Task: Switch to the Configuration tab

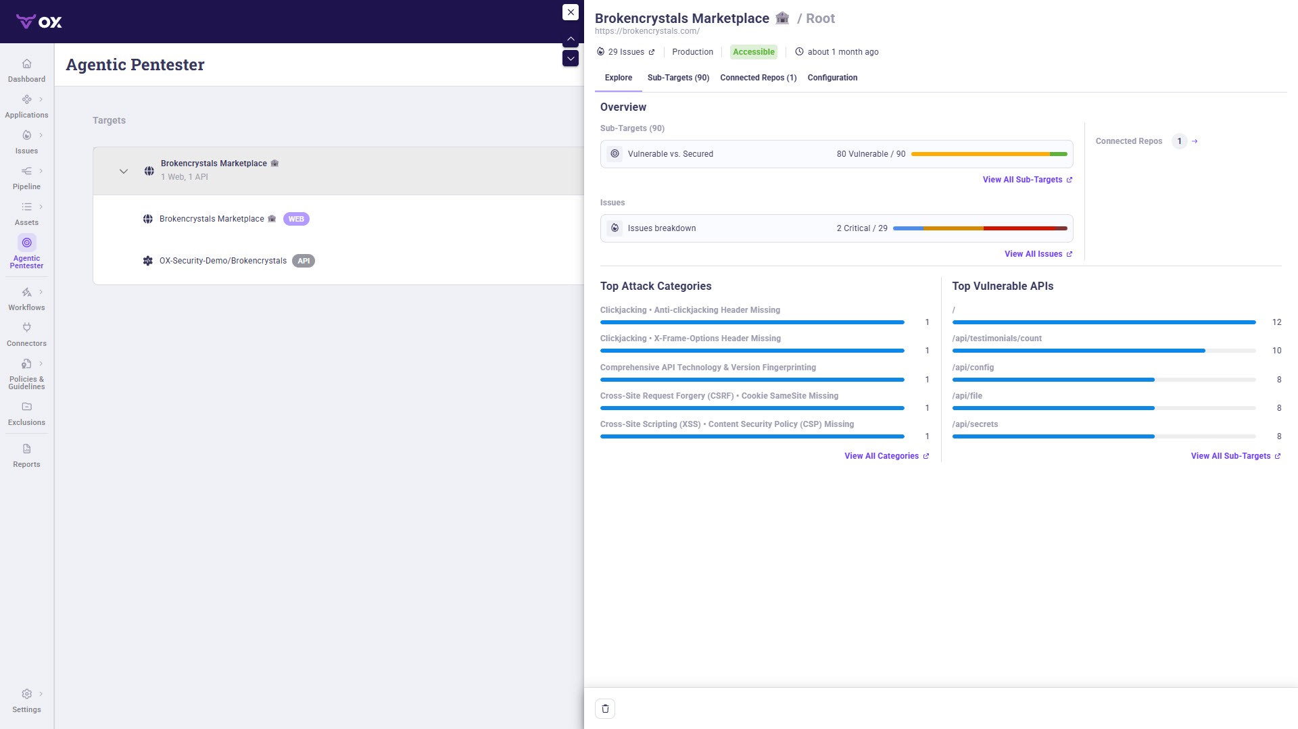Action: 832,78
